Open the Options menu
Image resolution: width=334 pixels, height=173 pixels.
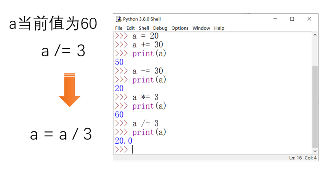coord(180,28)
